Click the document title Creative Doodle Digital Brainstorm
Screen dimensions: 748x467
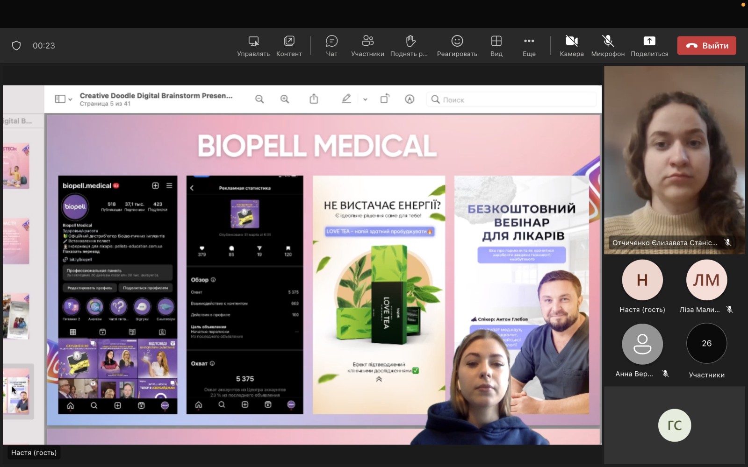[156, 95]
